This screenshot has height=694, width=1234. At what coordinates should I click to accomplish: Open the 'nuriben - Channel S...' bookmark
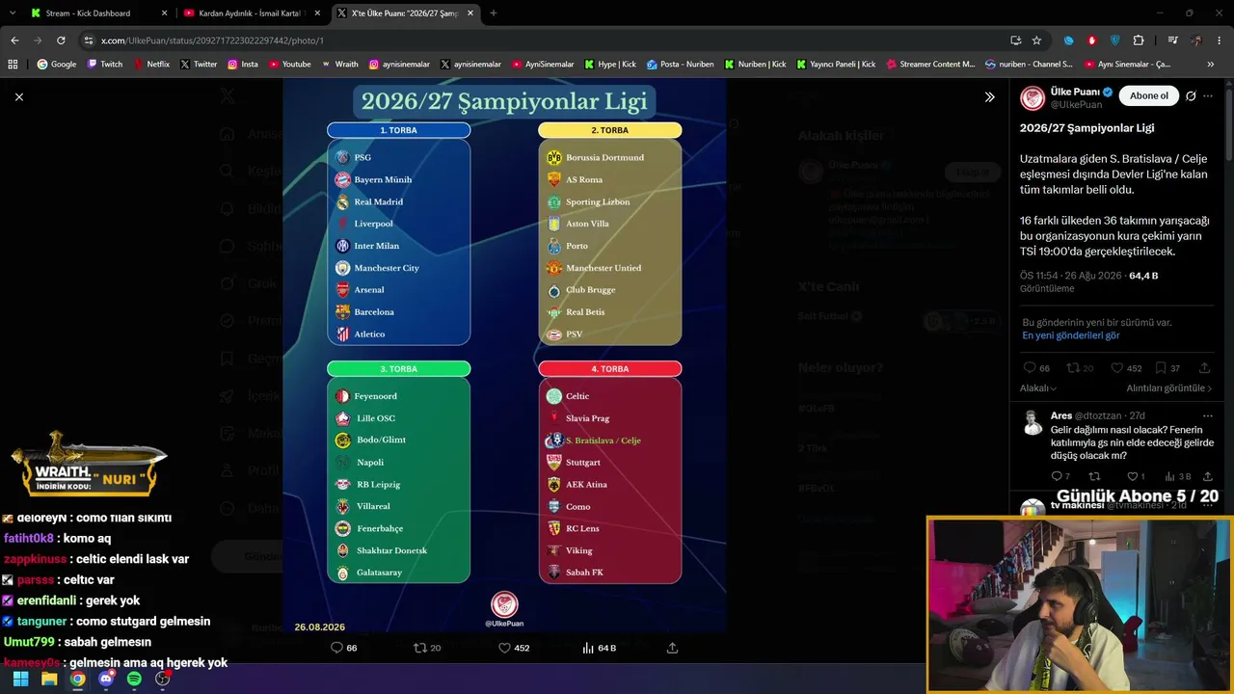pos(1029,65)
